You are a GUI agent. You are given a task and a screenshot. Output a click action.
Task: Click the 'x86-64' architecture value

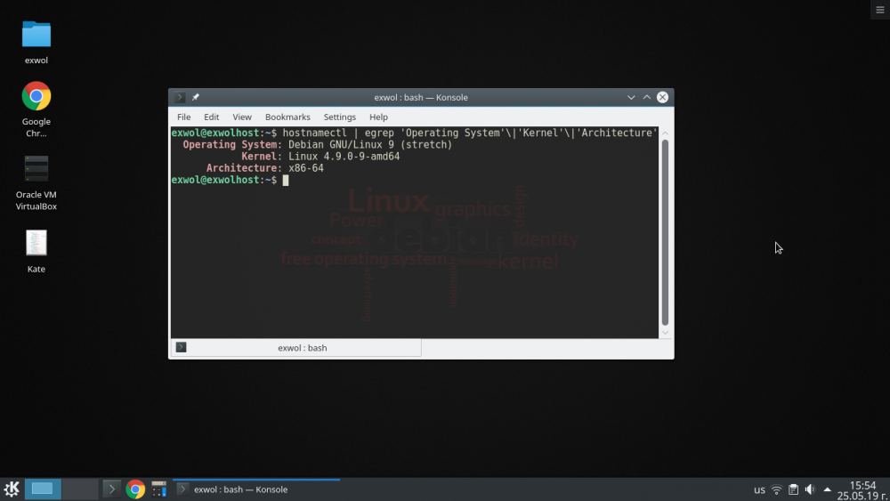click(x=306, y=168)
